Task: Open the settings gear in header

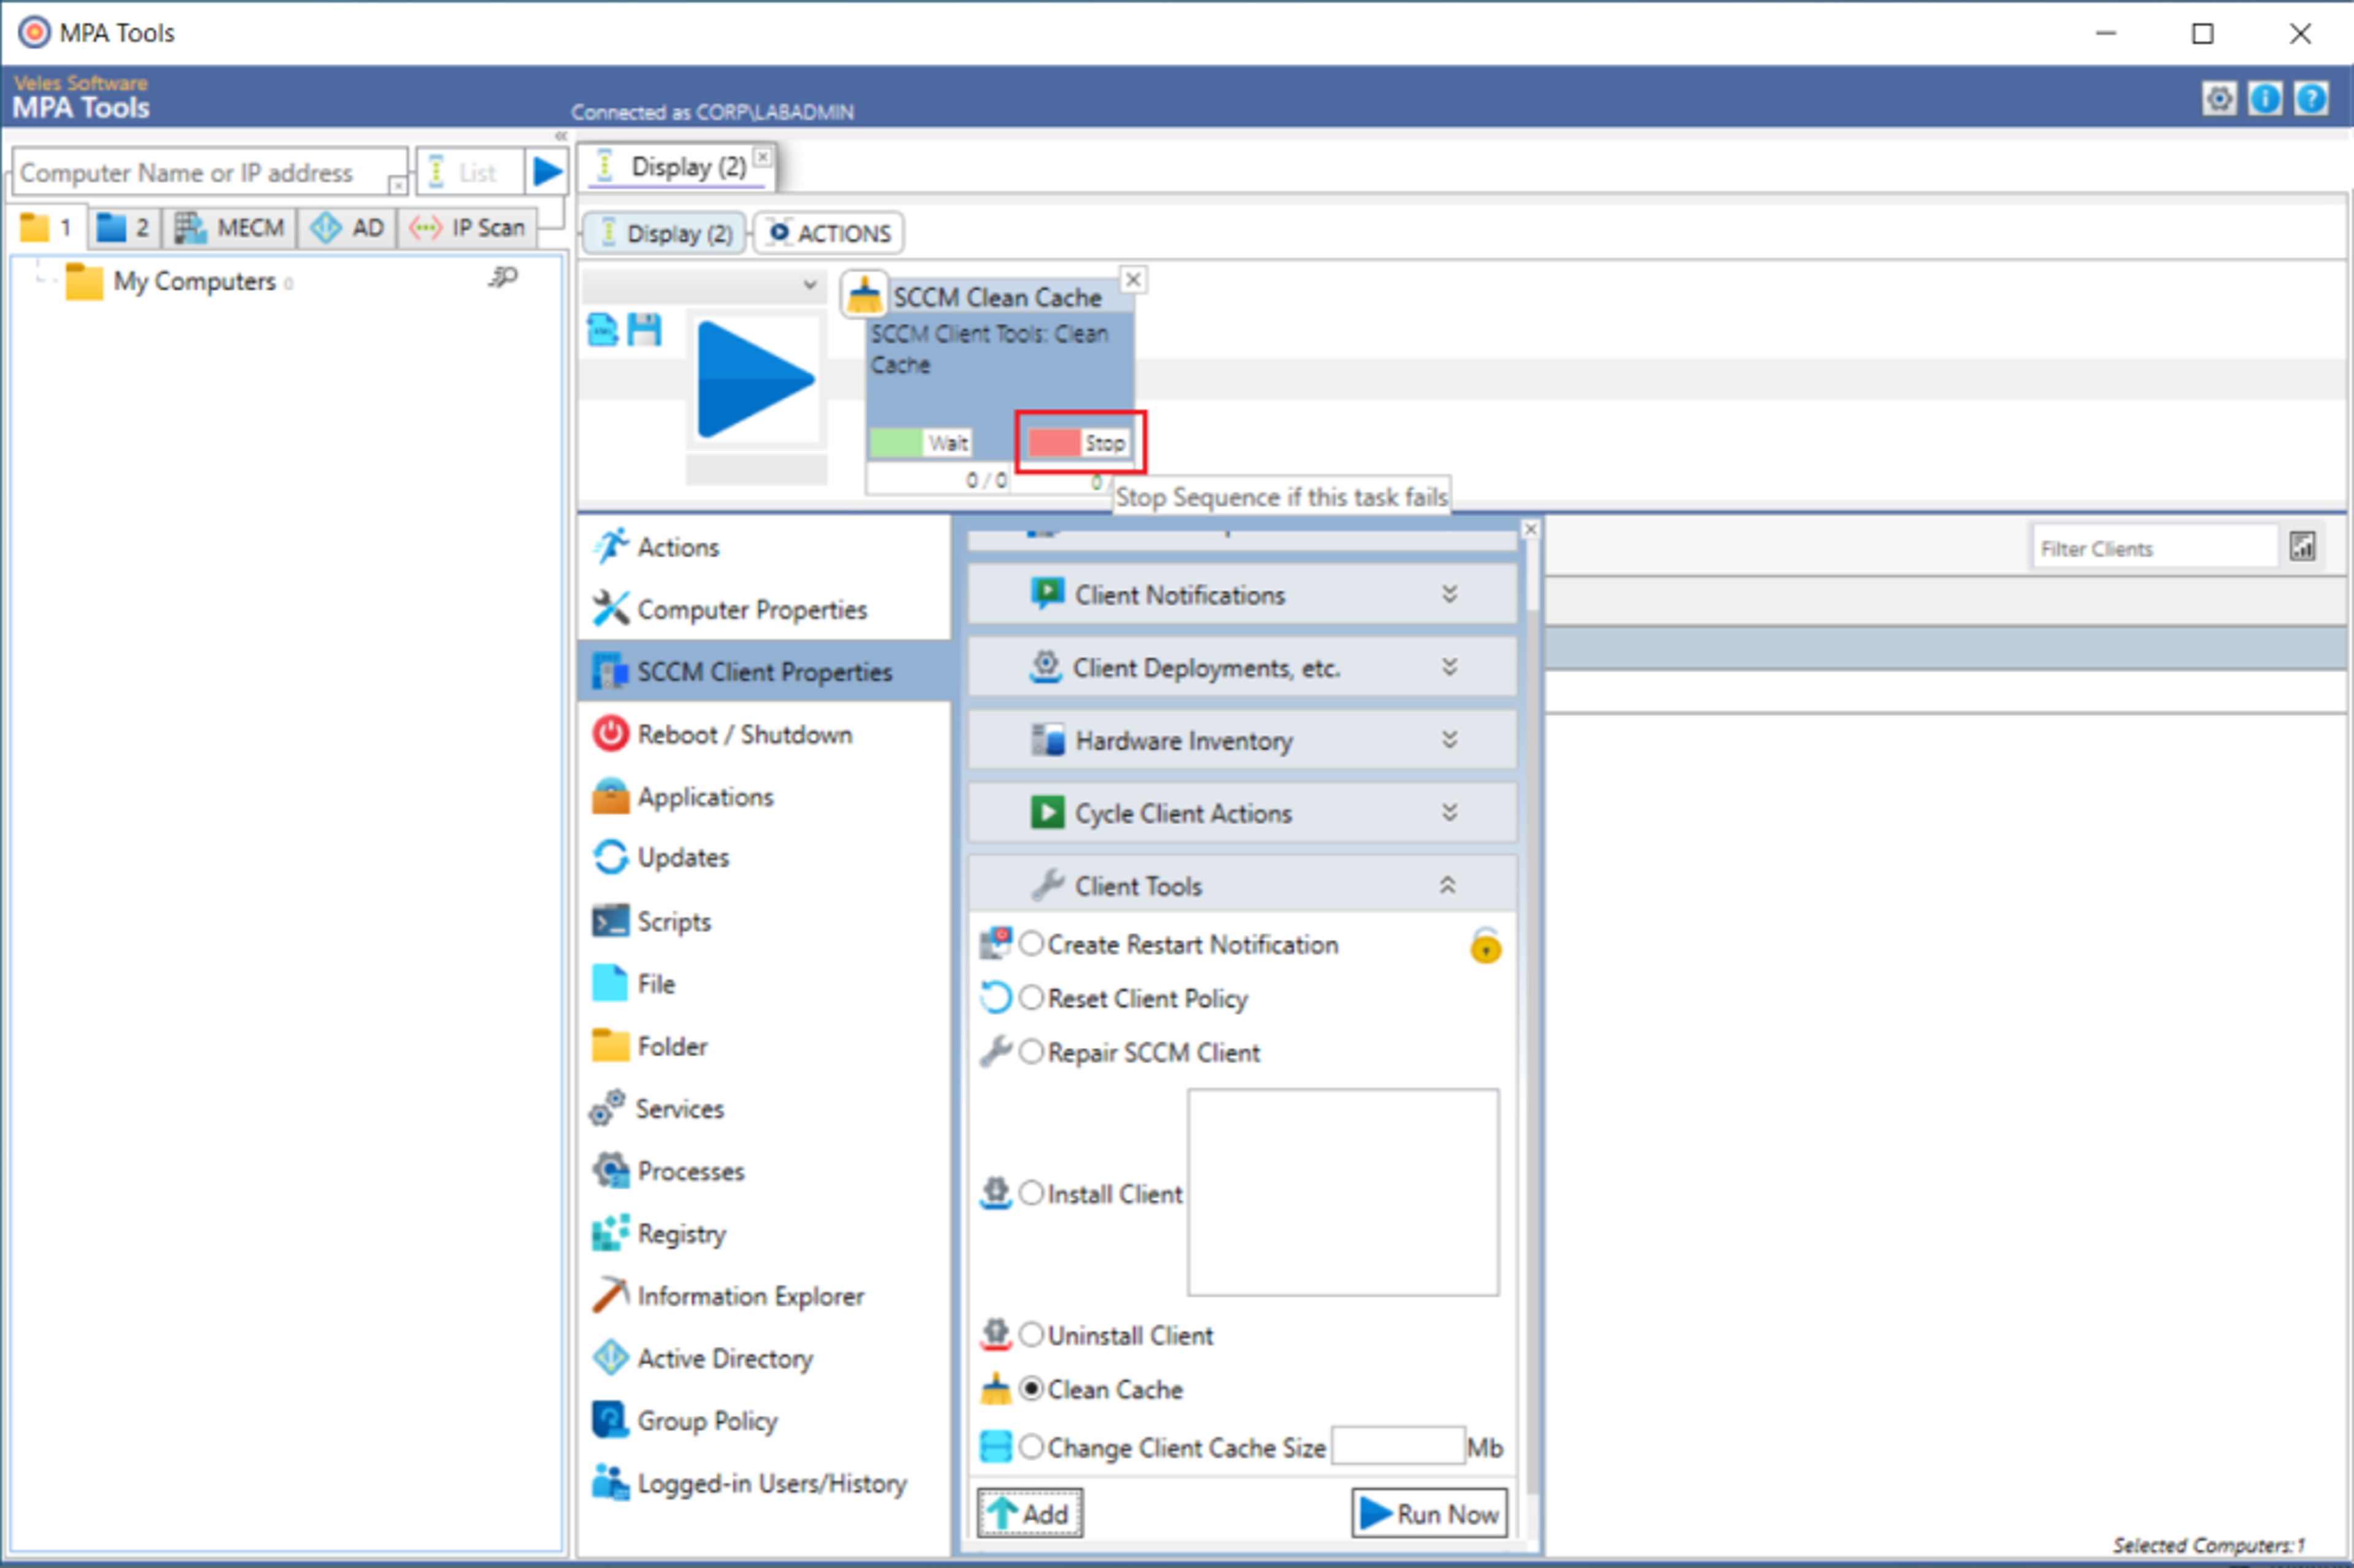Action: tap(2219, 98)
